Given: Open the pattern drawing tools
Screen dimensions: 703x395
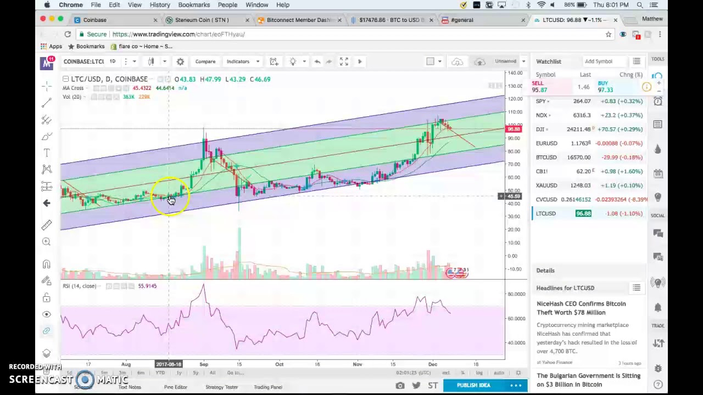Looking at the screenshot, I should click(47, 170).
